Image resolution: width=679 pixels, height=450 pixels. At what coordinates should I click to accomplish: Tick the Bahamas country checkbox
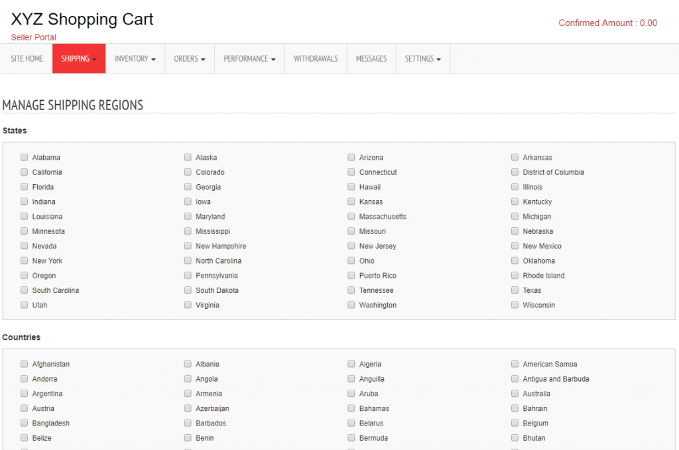tap(351, 408)
